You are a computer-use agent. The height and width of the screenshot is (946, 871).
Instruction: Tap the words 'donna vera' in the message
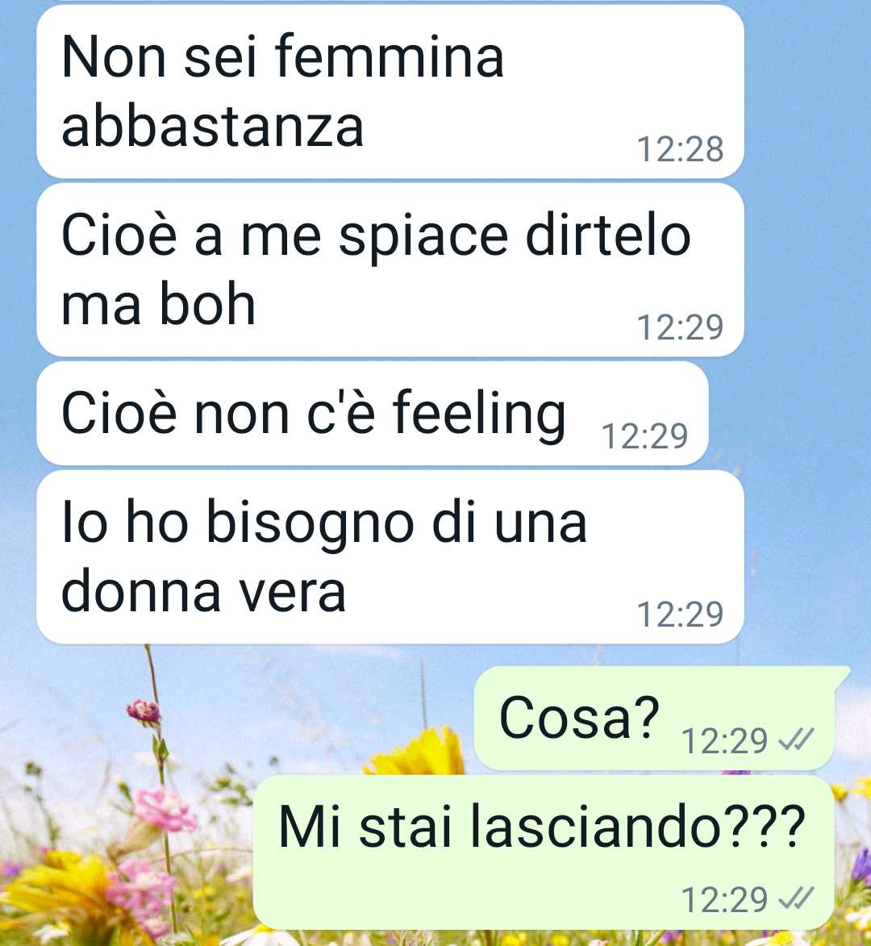click(x=203, y=592)
